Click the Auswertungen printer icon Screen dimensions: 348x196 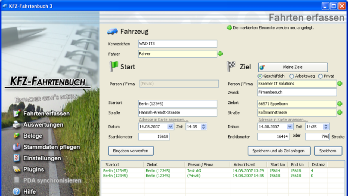pos(17,125)
